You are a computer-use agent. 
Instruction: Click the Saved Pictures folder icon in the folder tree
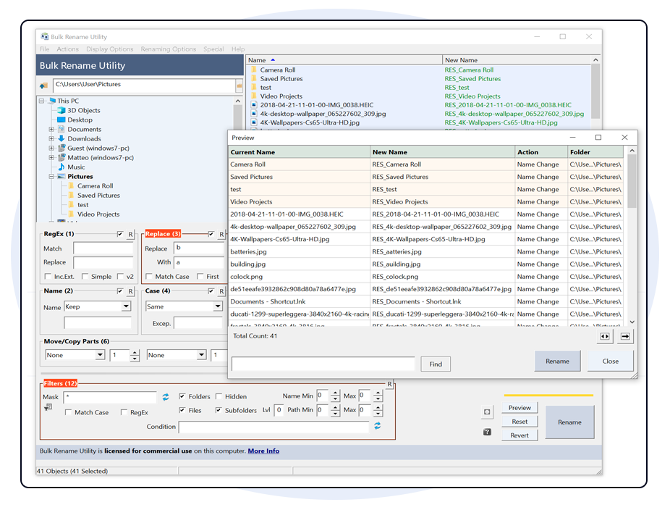(71, 195)
